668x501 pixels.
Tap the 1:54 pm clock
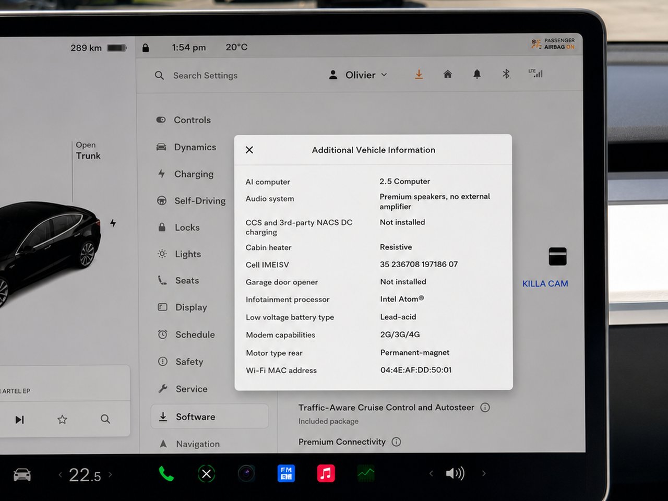[189, 47]
